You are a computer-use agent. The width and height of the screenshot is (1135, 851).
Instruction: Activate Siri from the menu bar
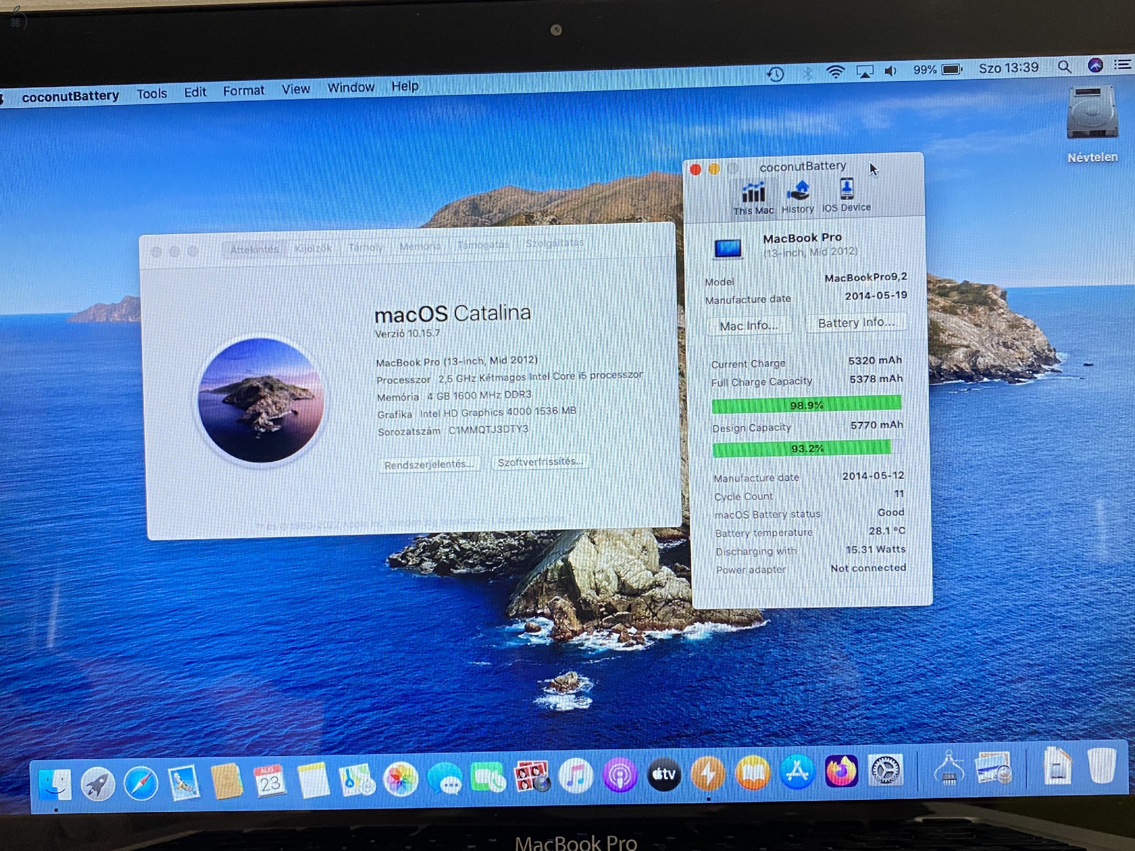tap(1096, 65)
